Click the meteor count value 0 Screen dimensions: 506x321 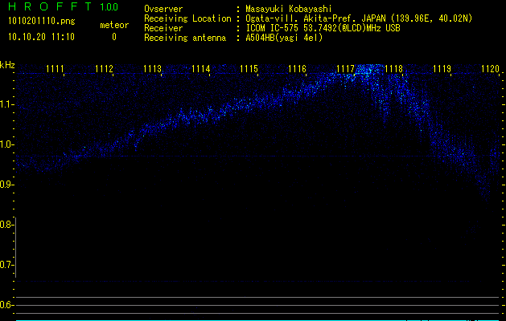point(114,37)
